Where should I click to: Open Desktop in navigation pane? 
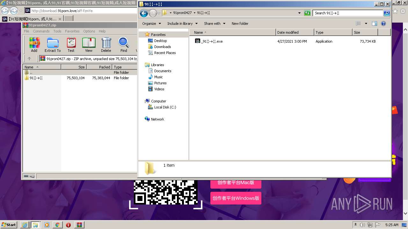point(160,41)
